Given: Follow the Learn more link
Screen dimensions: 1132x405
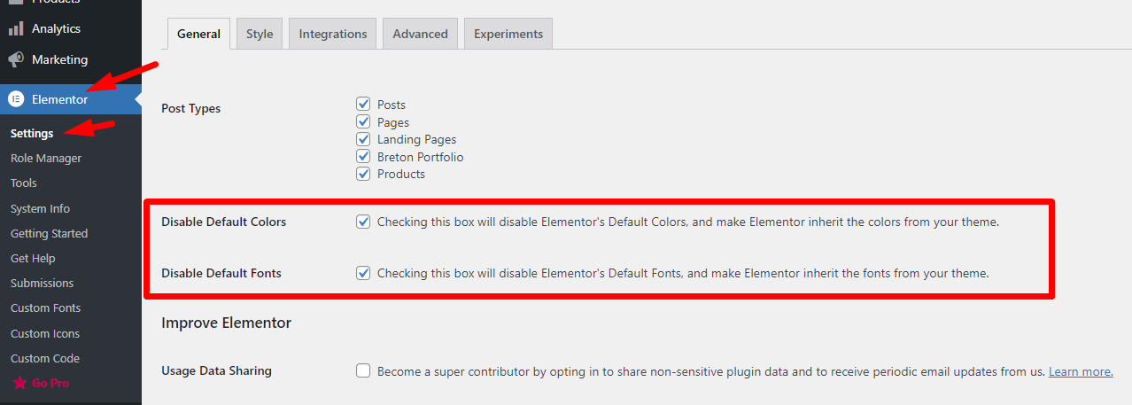Looking at the screenshot, I should (1081, 371).
